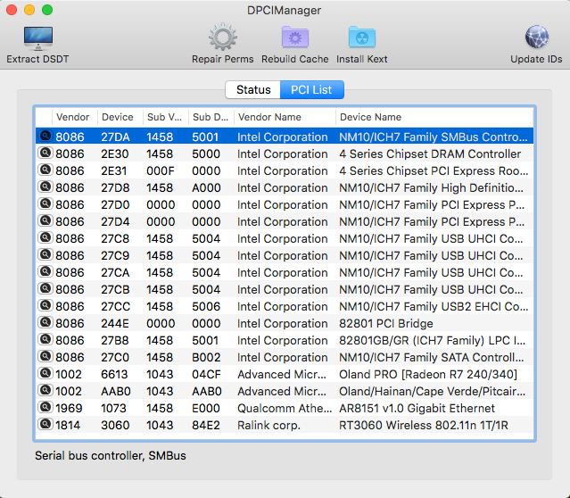Click sub device 'E000' cell
The width and height of the screenshot is (570, 498).
coord(206,408)
